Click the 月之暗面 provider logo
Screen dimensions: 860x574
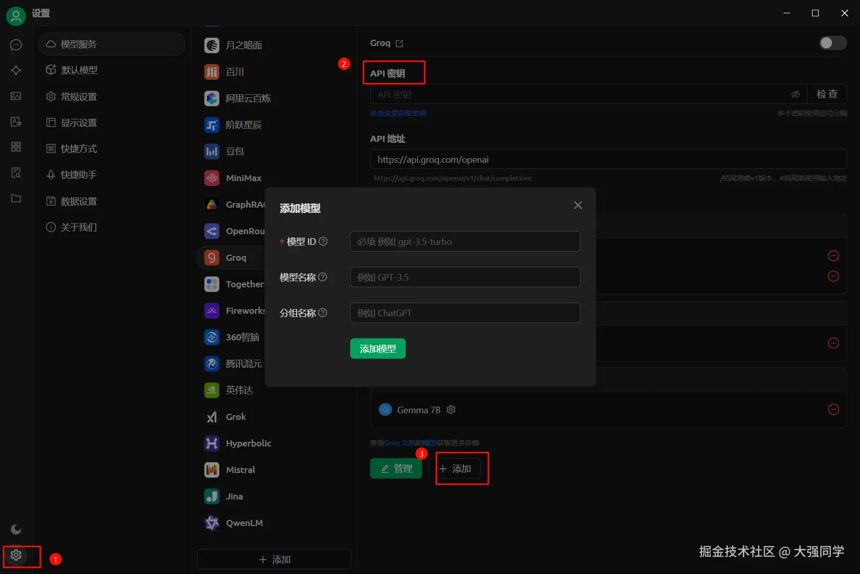[212, 45]
